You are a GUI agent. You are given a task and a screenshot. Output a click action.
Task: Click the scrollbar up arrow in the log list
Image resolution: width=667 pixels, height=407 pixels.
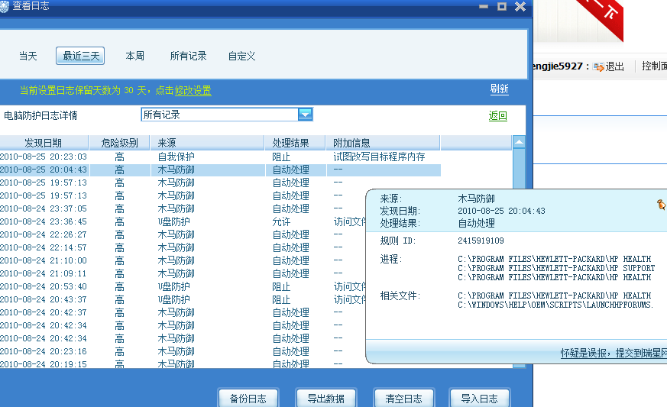click(x=519, y=142)
